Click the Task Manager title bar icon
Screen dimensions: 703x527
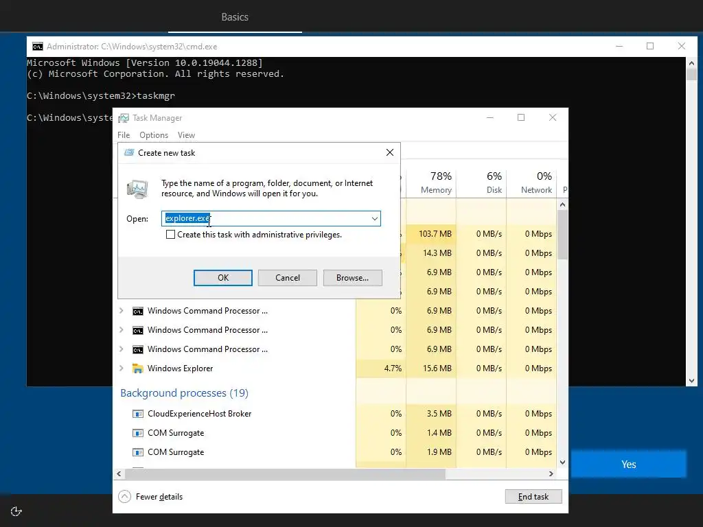124,118
